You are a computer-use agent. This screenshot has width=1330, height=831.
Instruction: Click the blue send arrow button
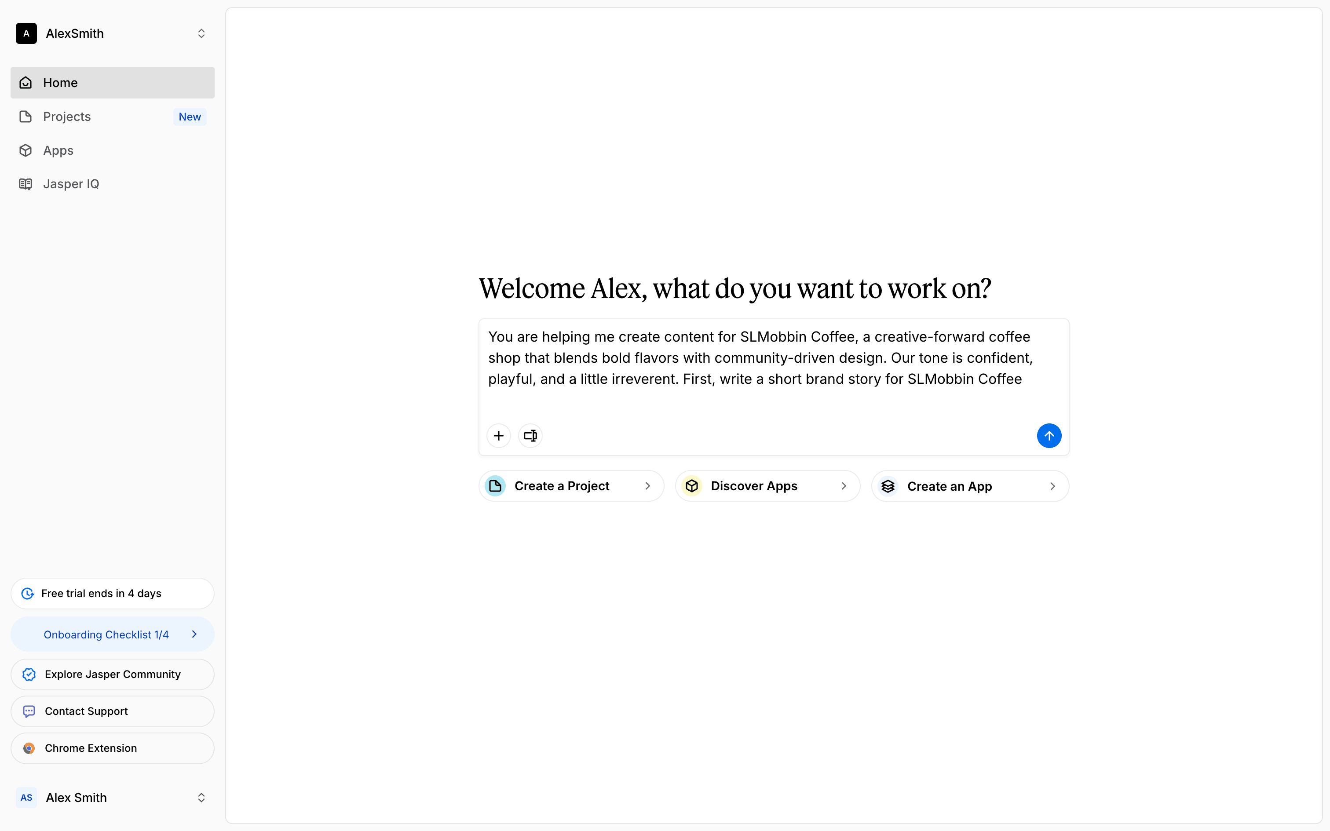(1049, 436)
